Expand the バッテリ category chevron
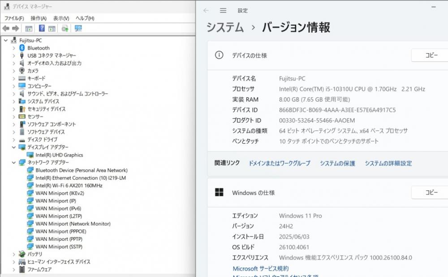 click(x=14, y=254)
